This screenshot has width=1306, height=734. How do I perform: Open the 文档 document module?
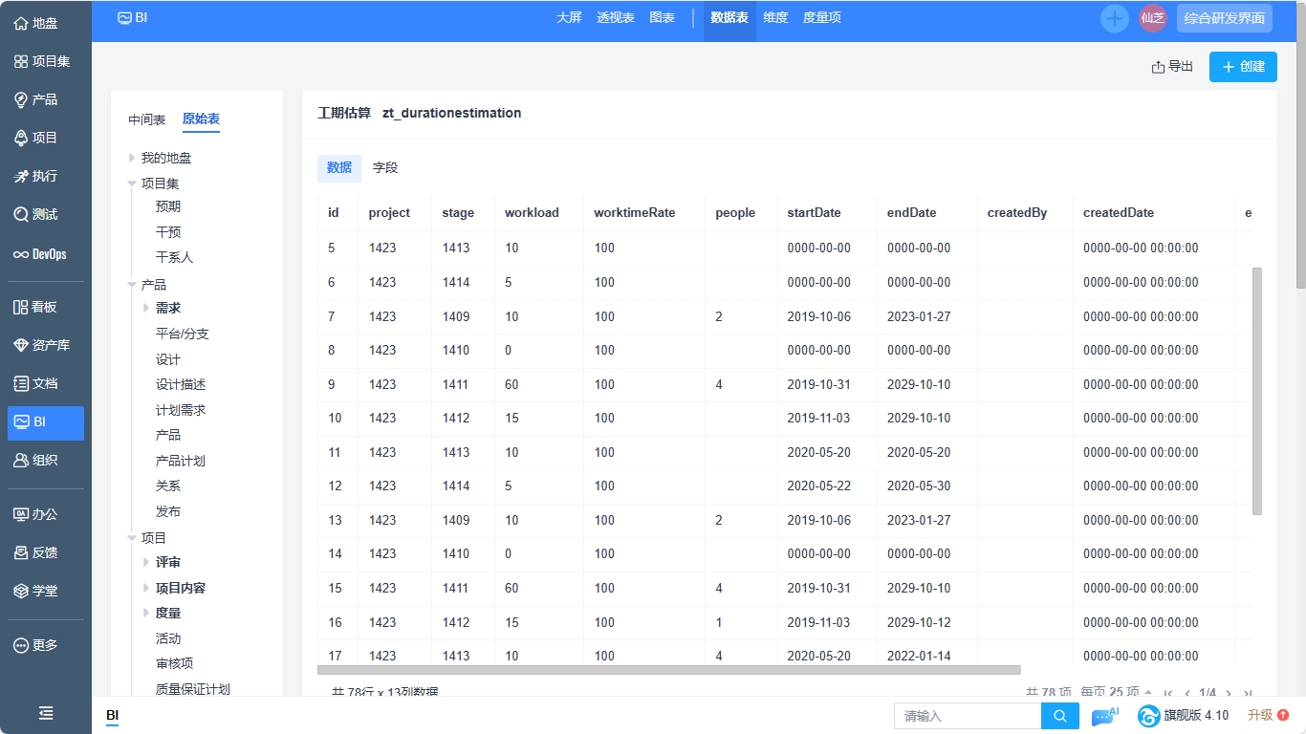pyautogui.click(x=38, y=384)
